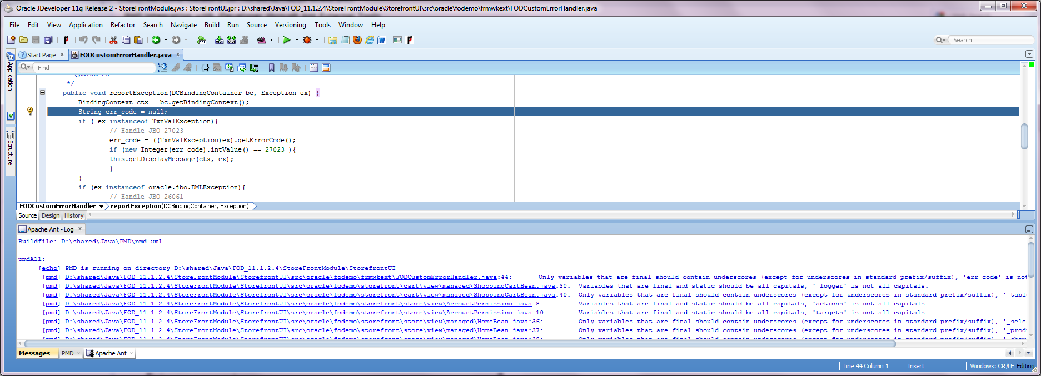The height and width of the screenshot is (376, 1041).
Task: Open the SQL worksheet icon
Action: click(202, 40)
